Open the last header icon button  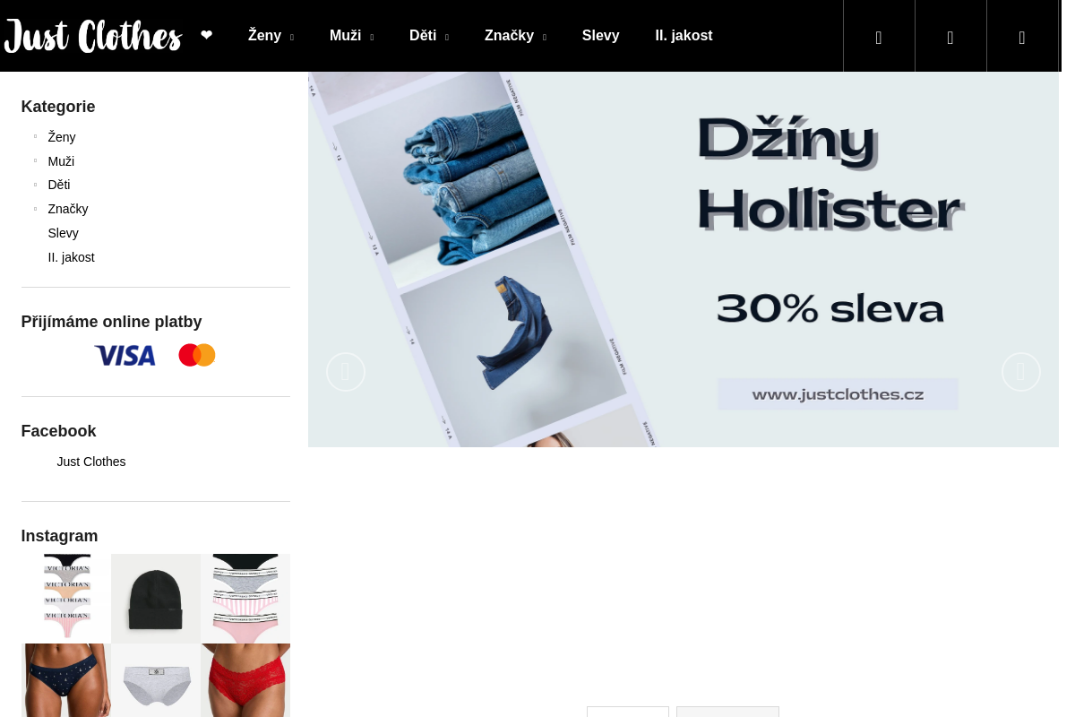tap(1022, 36)
